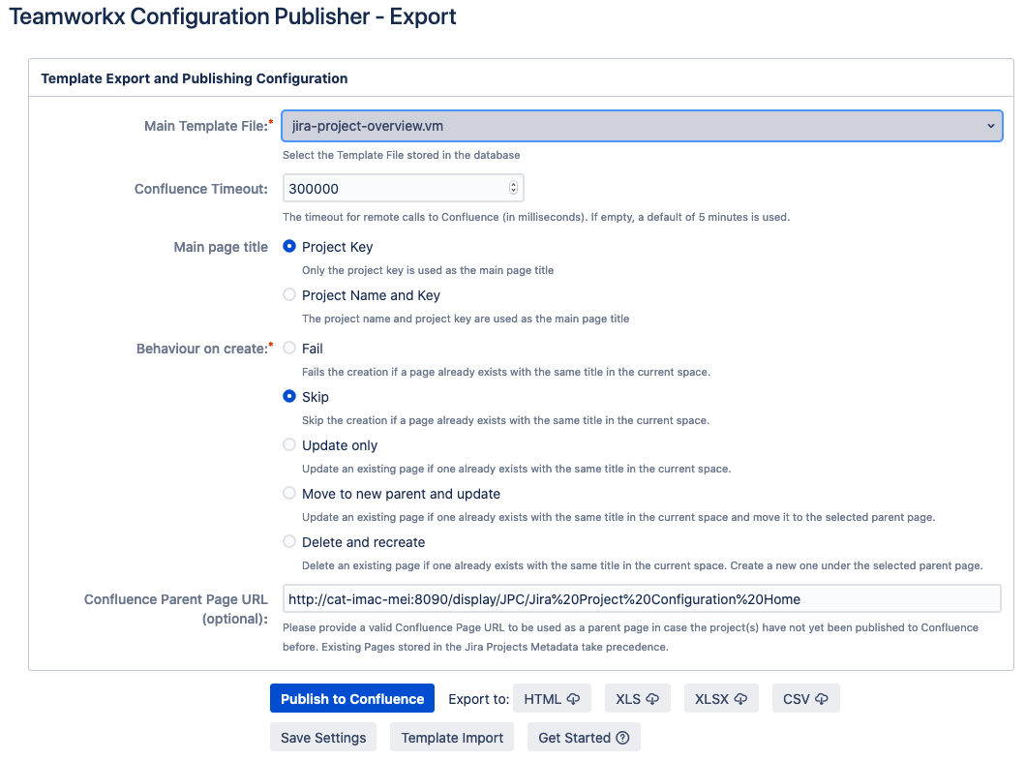Select Project Name and Key option
The width and height of the screenshot is (1025, 761).
pyautogui.click(x=289, y=295)
